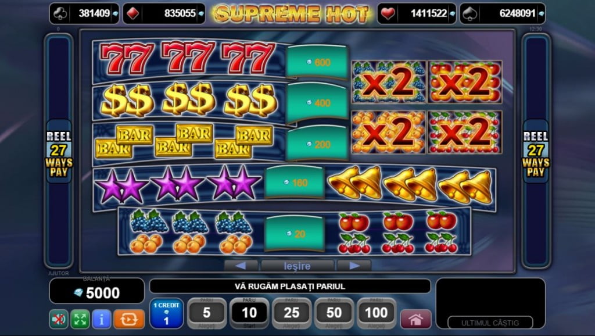Viewport: 595px width, 336px height.
Task: Click the Ultimul Câștig last win field
Action: pos(490,323)
